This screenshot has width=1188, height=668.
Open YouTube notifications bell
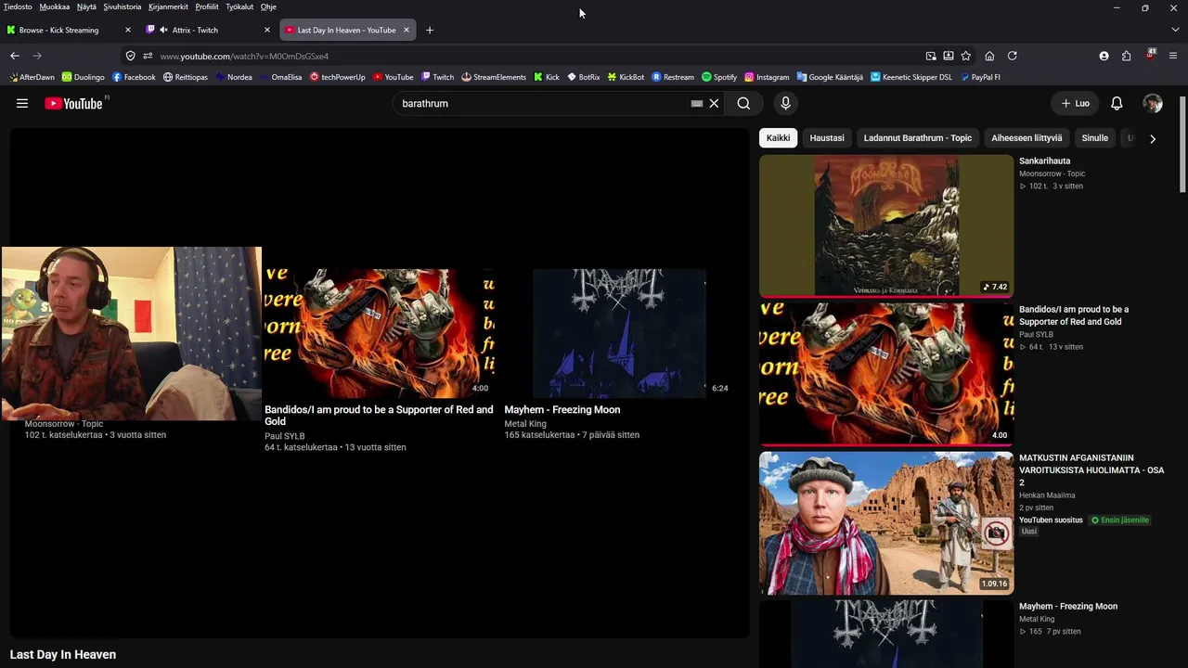point(1117,103)
